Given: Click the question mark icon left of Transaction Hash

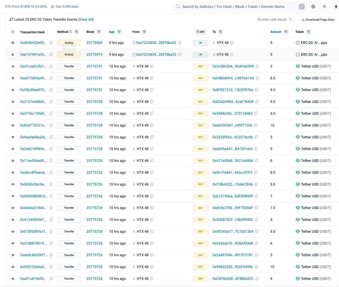Looking at the screenshot, I should tap(13, 32).
